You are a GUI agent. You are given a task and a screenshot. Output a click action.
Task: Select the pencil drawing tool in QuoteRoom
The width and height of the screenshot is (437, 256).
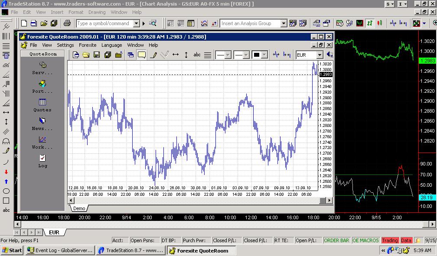(153, 55)
